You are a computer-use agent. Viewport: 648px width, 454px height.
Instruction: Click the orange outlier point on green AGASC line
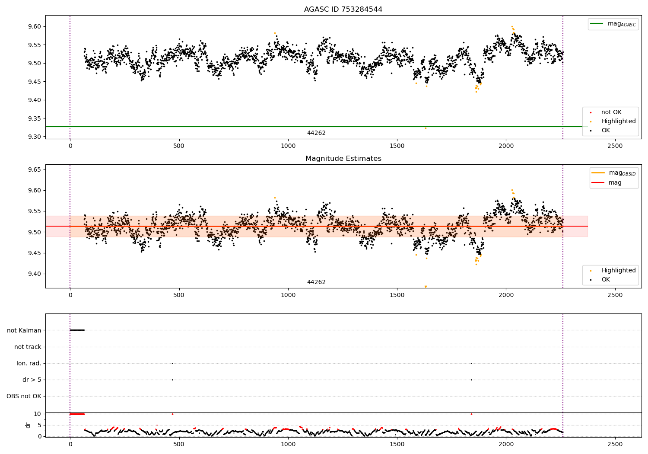[426, 128]
